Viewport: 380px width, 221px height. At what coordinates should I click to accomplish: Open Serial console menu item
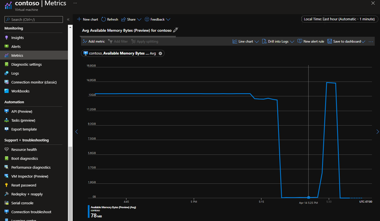click(x=22, y=203)
